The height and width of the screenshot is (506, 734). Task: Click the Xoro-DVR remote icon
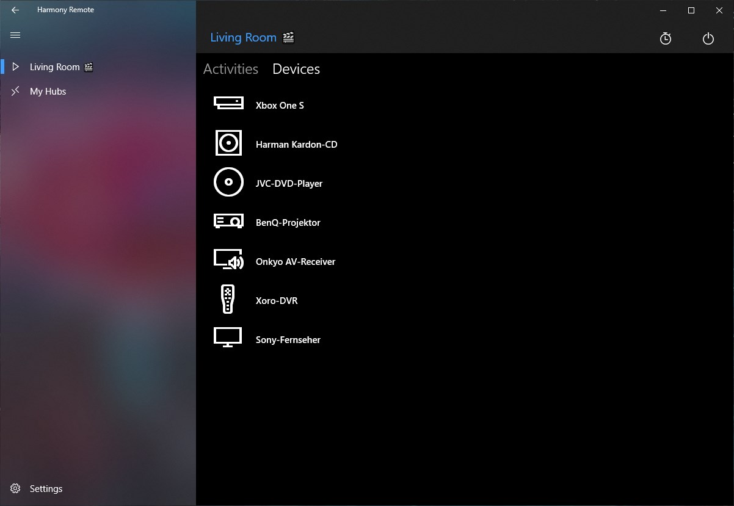pos(228,298)
